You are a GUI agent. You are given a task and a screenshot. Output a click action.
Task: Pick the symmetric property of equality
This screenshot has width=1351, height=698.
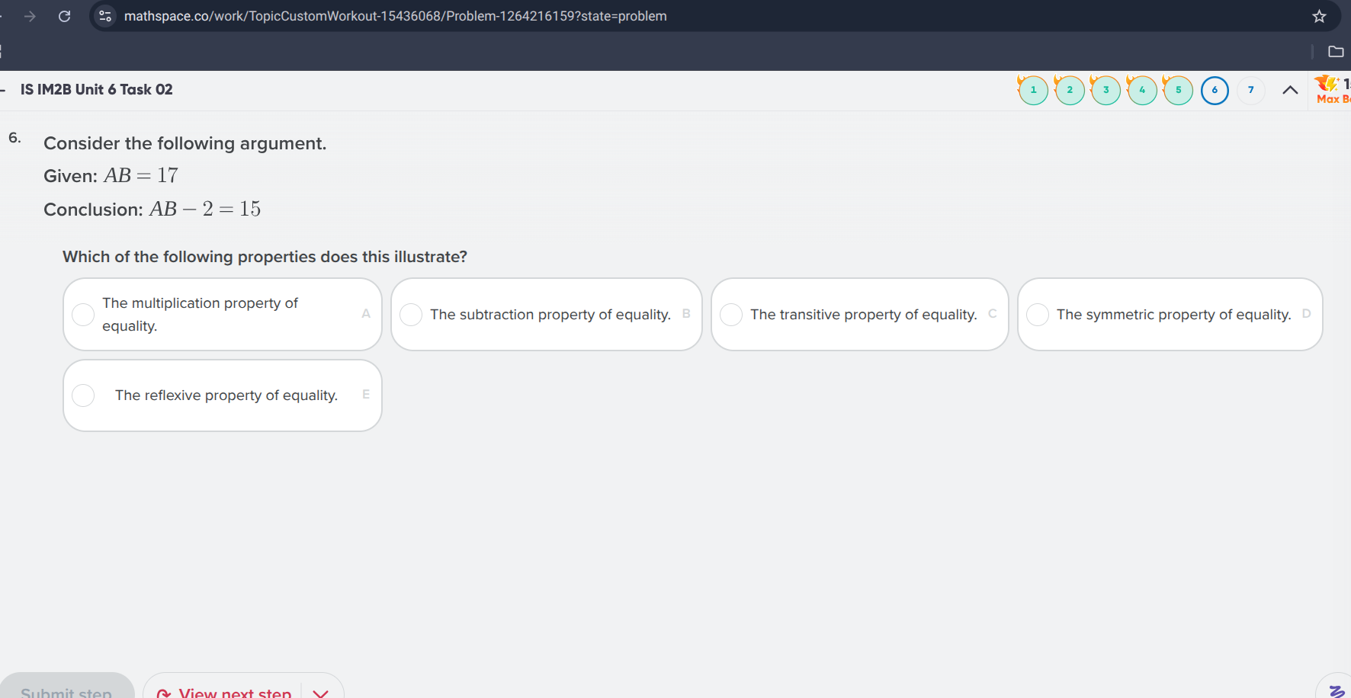pyautogui.click(x=1038, y=315)
